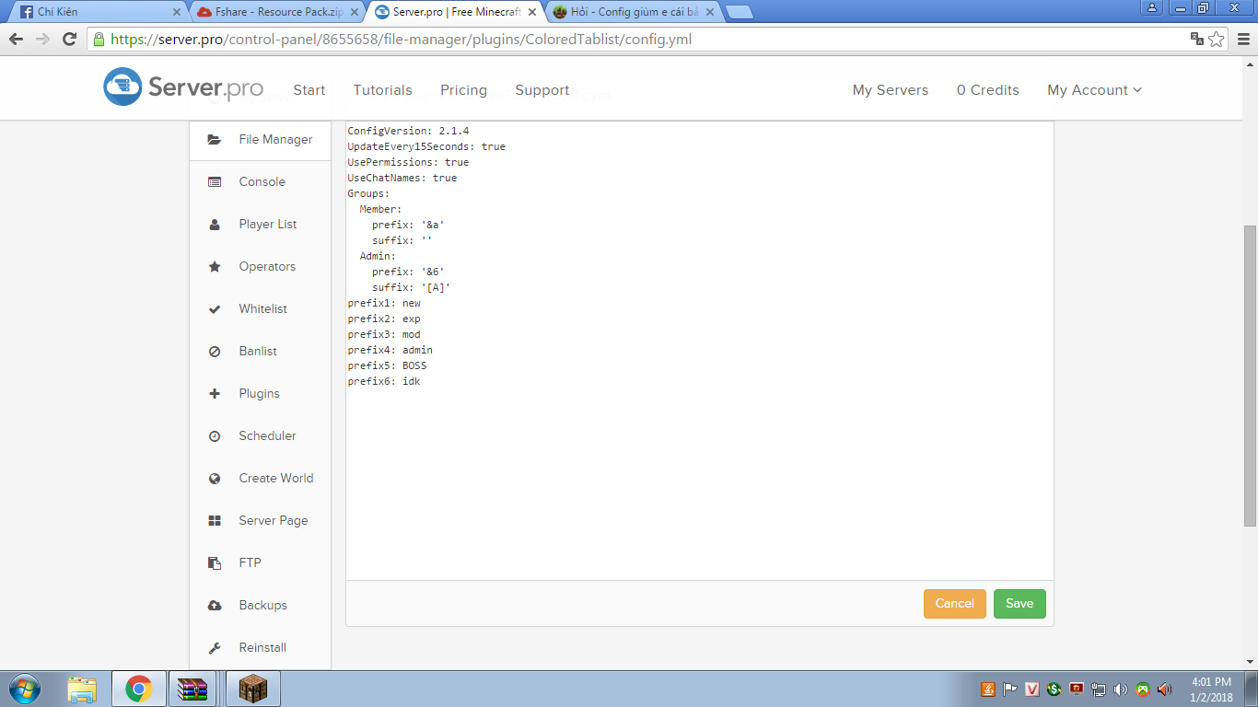The width and height of the screenshot is (1258, 707).
Task: Expand the My Account dropdown
Action: (1094, 90)
